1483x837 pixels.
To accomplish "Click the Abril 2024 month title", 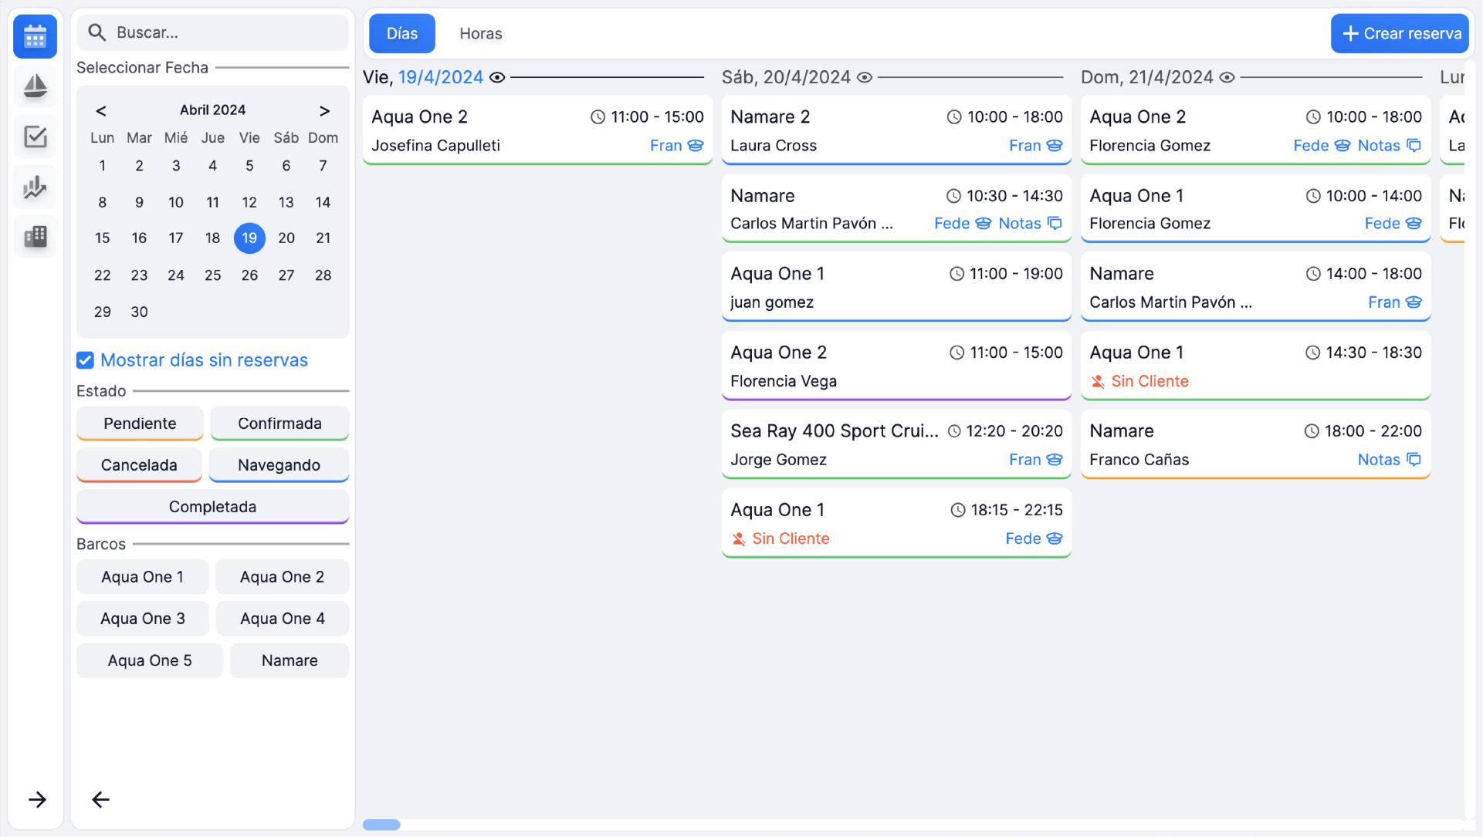I will 212,110.
